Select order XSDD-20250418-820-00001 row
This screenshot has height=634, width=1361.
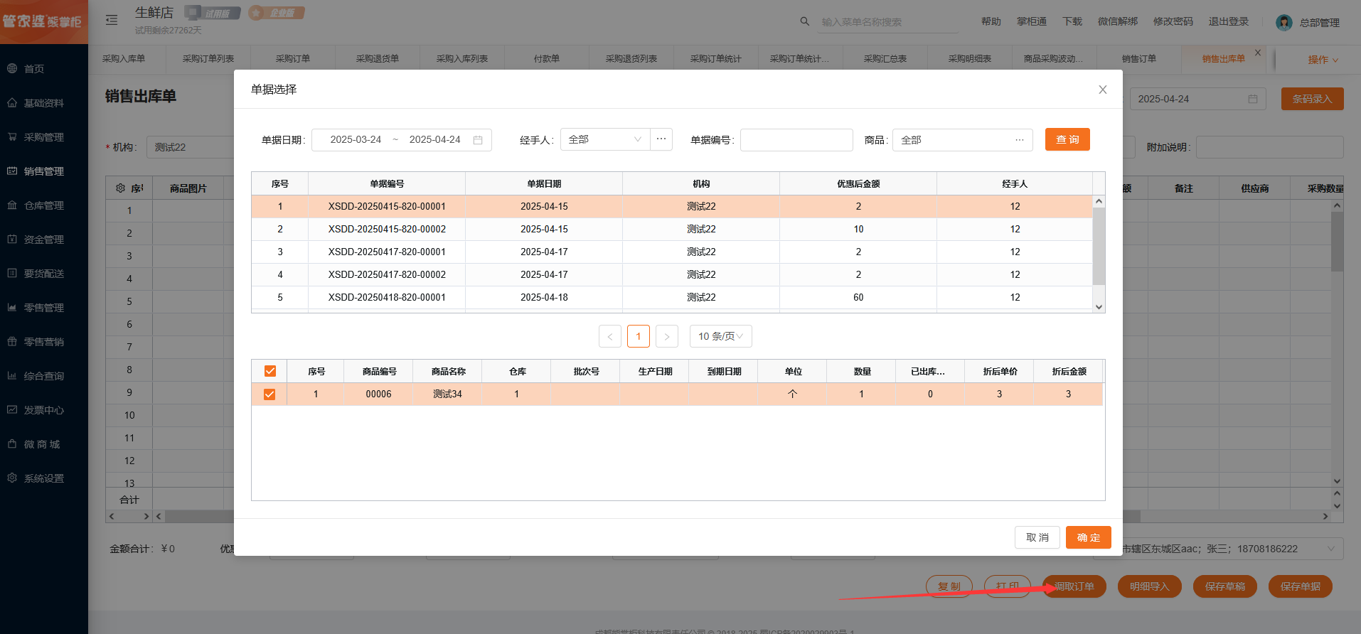(x=672, y=297)
